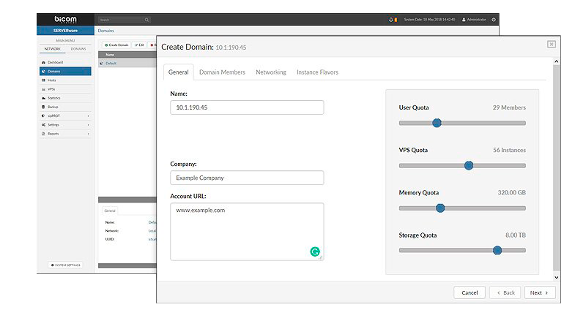Image resolution: width=586 pixels, height=318 pixels.
Task: Open Backup in the sidebar
Action: point(53,107)
